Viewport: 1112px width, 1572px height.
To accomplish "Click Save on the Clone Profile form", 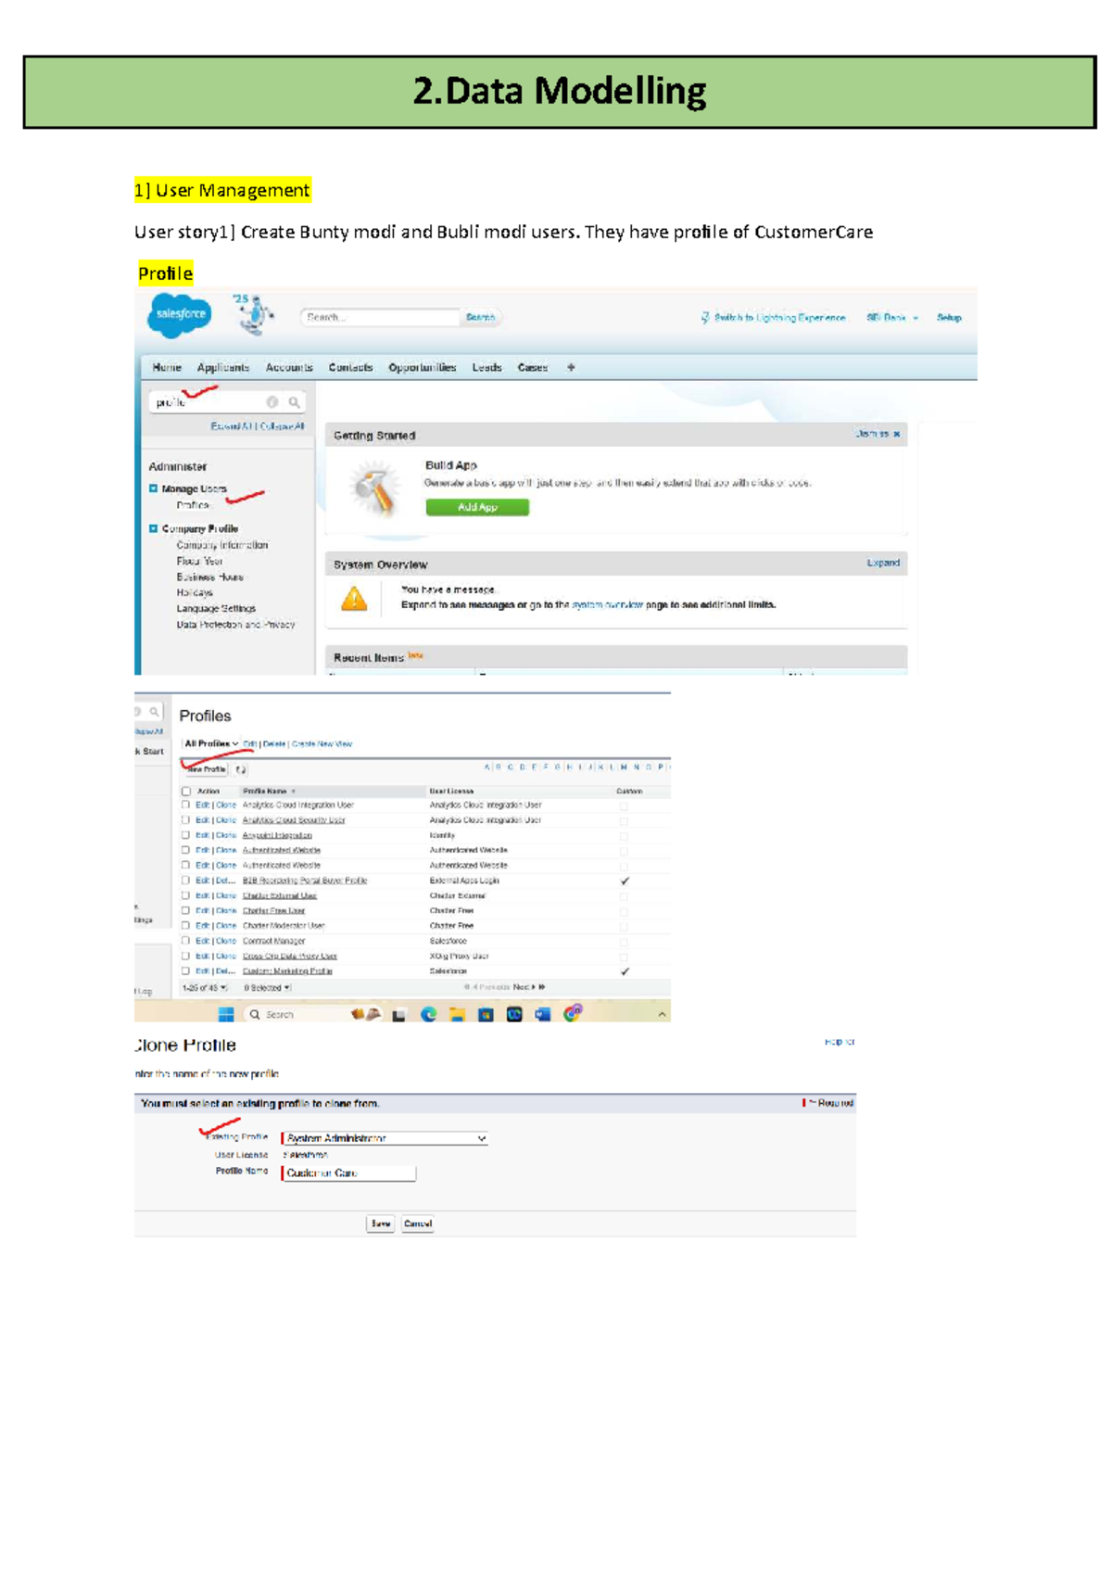I will (x=381, y=1223).
